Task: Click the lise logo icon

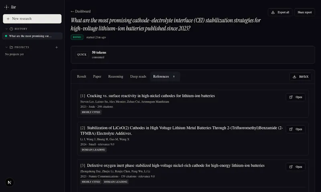Action: click(x=6, y=7)
